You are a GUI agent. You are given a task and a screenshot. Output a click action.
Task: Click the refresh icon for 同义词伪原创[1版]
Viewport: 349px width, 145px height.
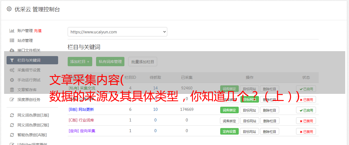point(12,115)
